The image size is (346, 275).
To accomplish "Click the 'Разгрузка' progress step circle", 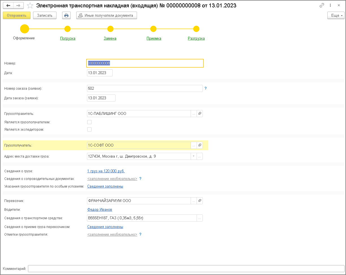I will coord(196,29).
